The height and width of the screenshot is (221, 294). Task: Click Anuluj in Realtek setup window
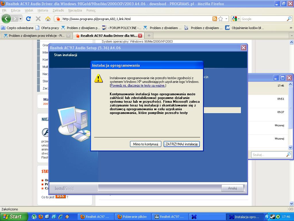(x=233, y=188)
